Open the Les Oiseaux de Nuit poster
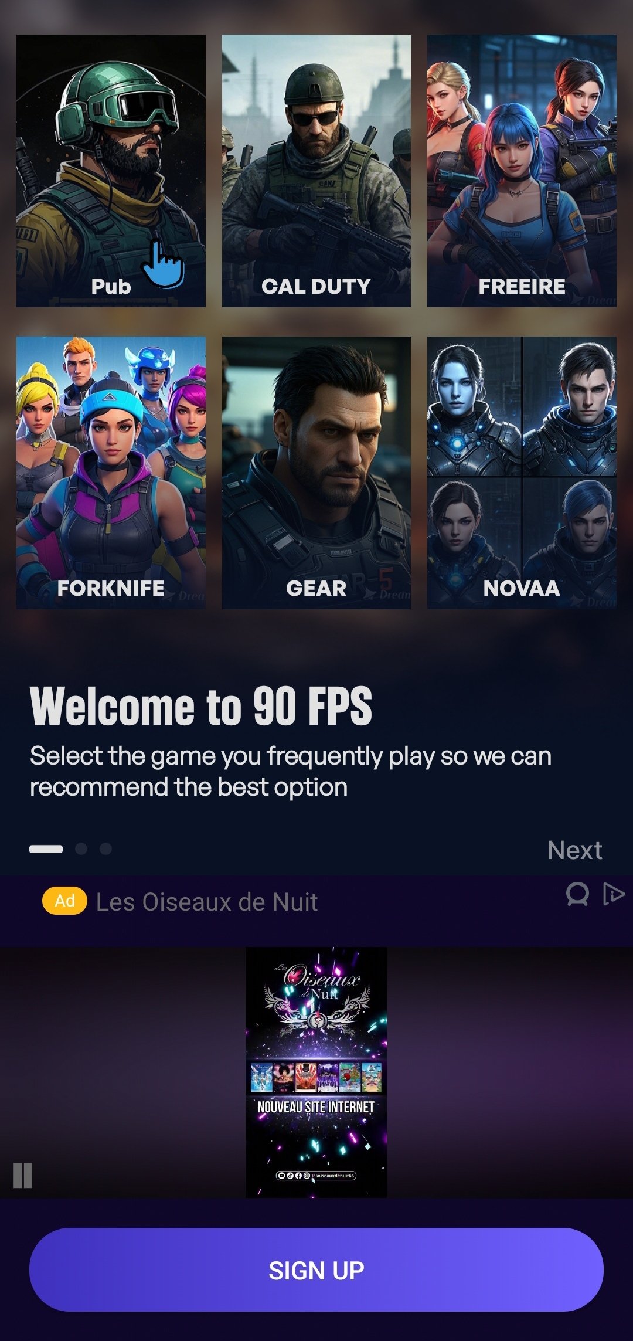 pos(316,1072)
